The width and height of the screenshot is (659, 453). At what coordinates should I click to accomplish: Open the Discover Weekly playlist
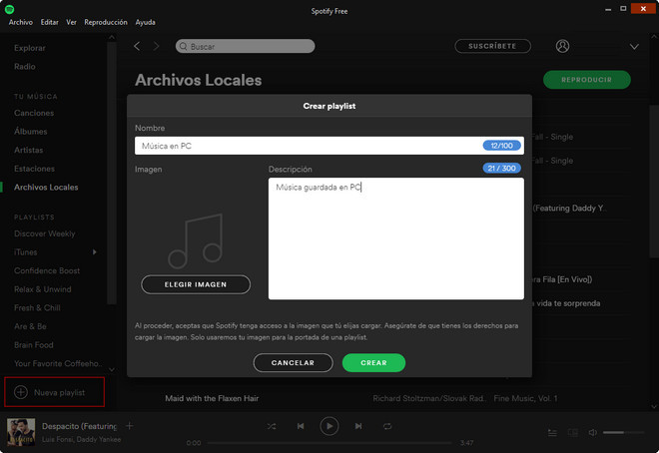[44, 233]
